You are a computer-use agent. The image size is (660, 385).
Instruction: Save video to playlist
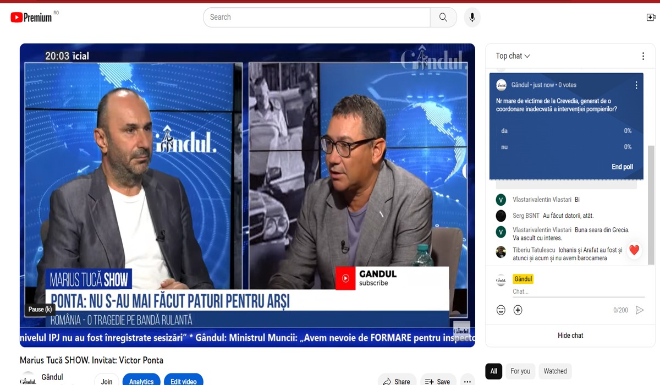click(438, 381)
